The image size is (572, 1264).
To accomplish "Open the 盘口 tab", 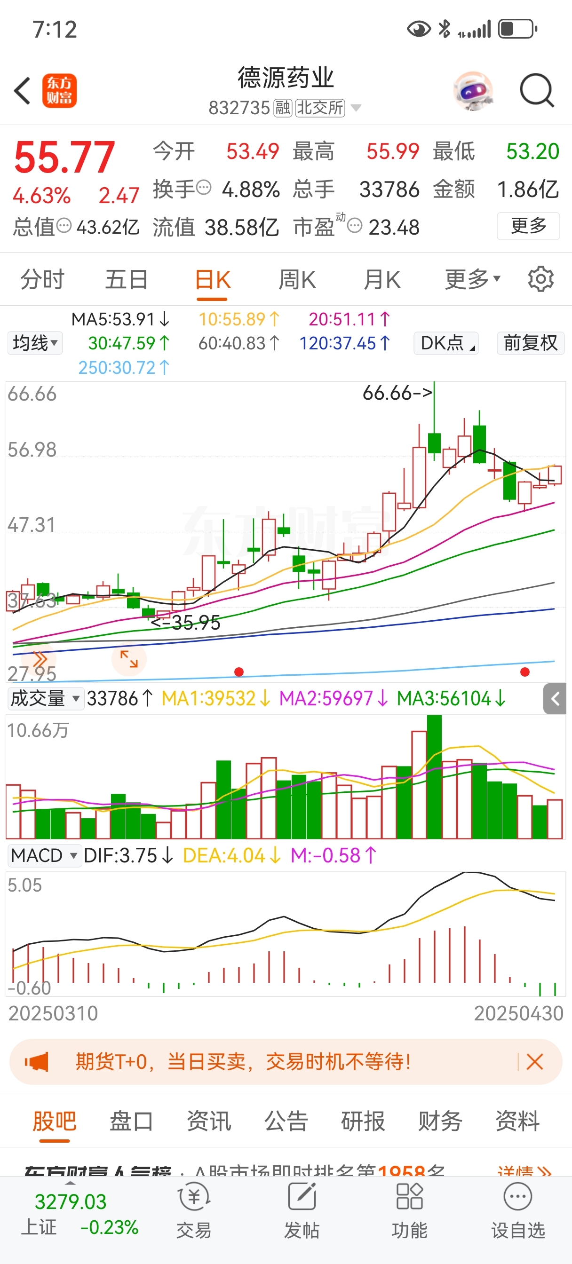I will pyautogui.click(x=132, y=1121).
